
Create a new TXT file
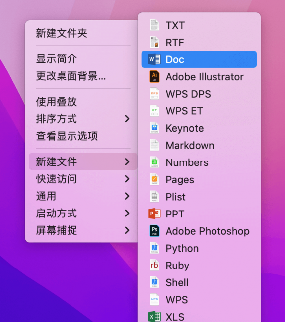click(199, 25)
